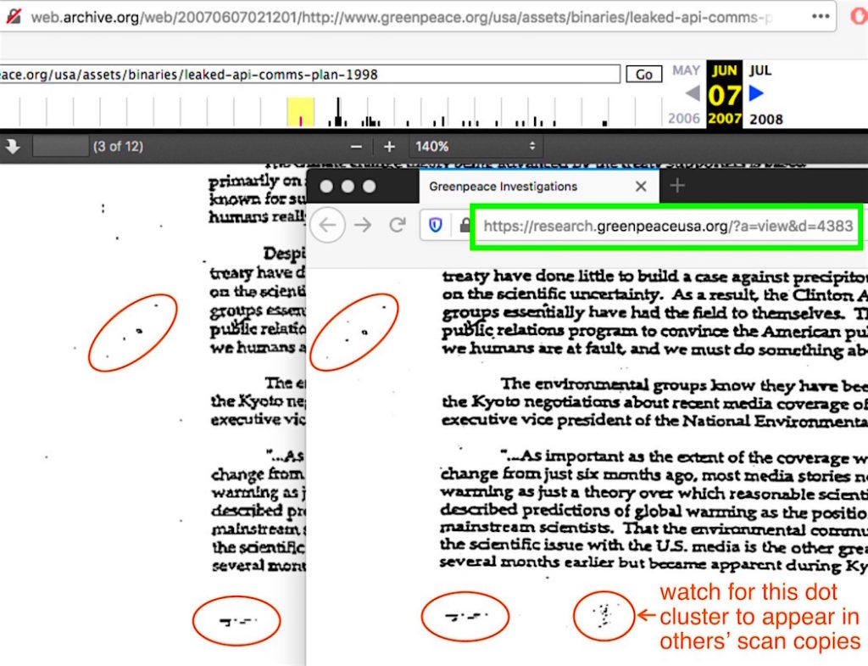Click the PDF page number field
Image resolution: width=868 pixels, height=666 pixels.
(60, 147)
